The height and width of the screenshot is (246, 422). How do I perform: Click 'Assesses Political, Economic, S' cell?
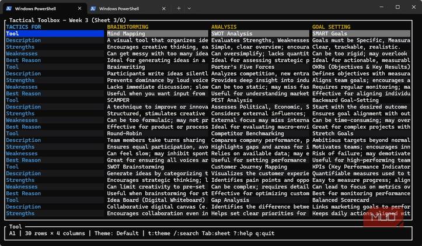(x=260, y=107)
